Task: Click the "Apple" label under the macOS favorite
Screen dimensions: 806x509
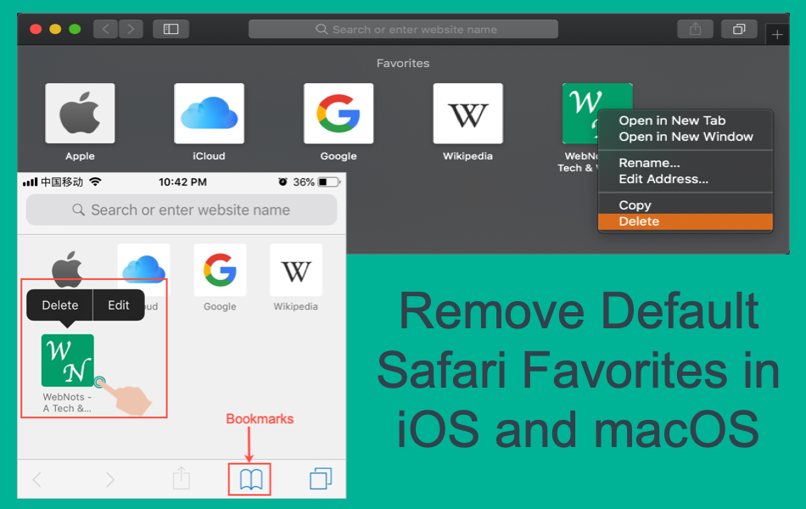Action: tap(80, 156)
